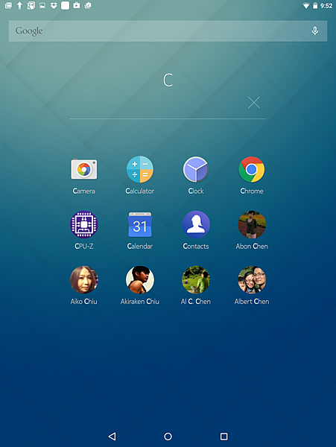Tap the screenshot notification icon
The image size is (336, 447).
[x=31, y=5]
